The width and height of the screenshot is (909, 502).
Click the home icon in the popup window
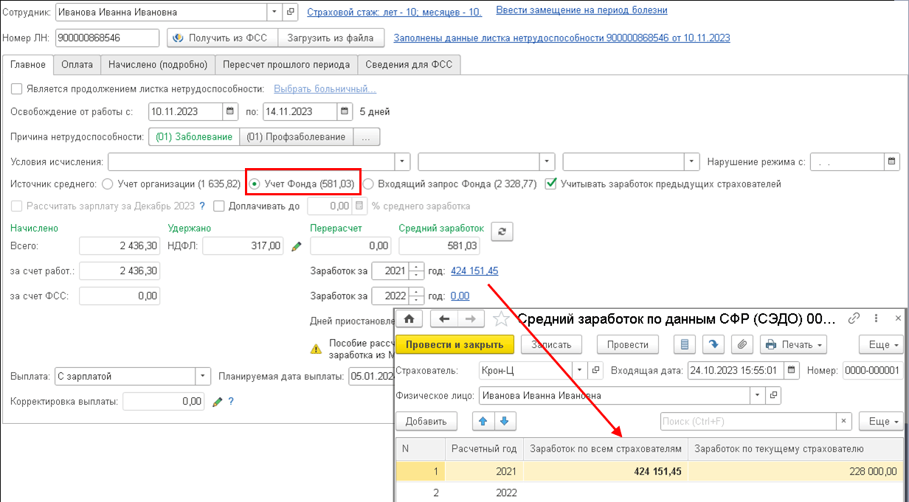409,318
